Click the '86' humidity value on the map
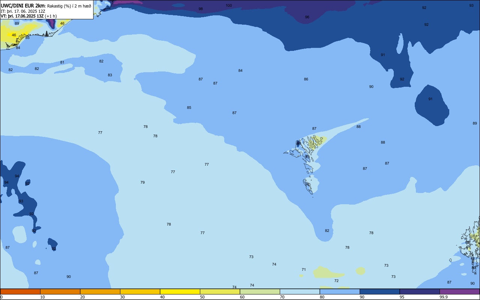 306,79
